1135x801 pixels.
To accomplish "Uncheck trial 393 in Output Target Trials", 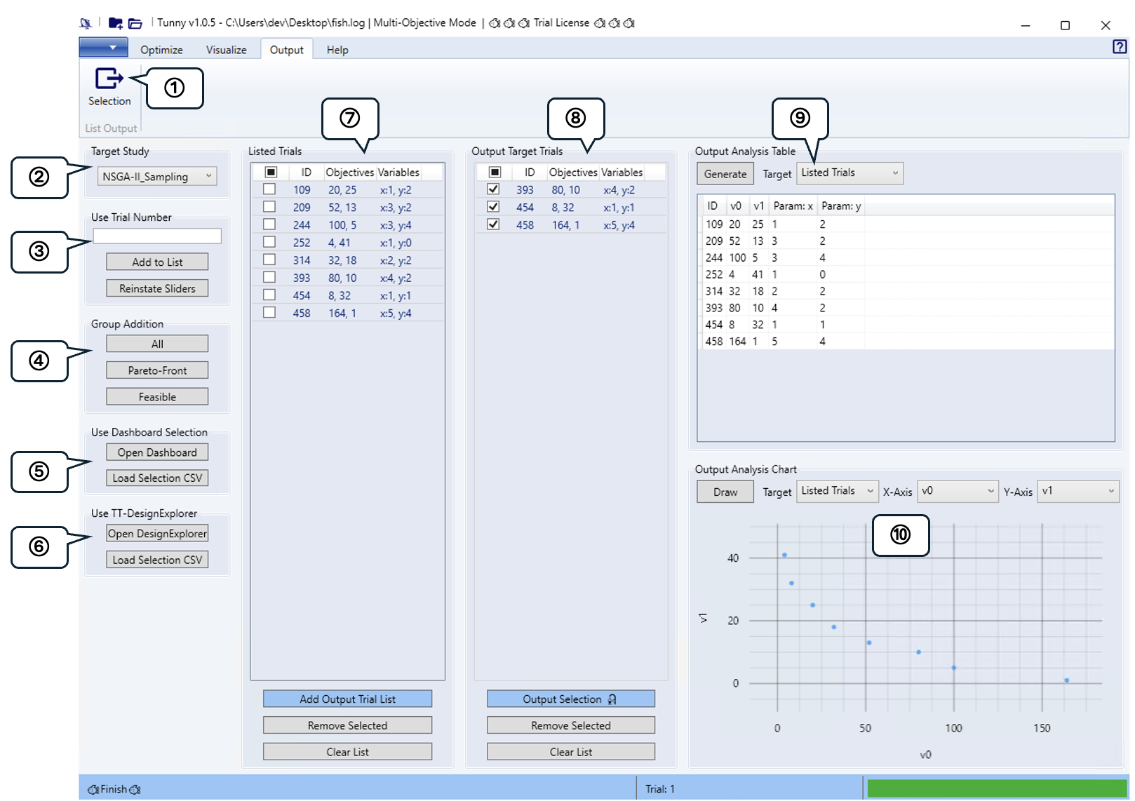I will [493, 189].
